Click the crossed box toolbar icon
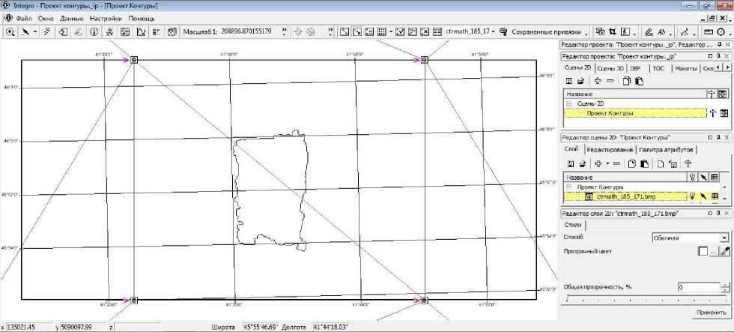734x332 pixels. click(425, 31)
